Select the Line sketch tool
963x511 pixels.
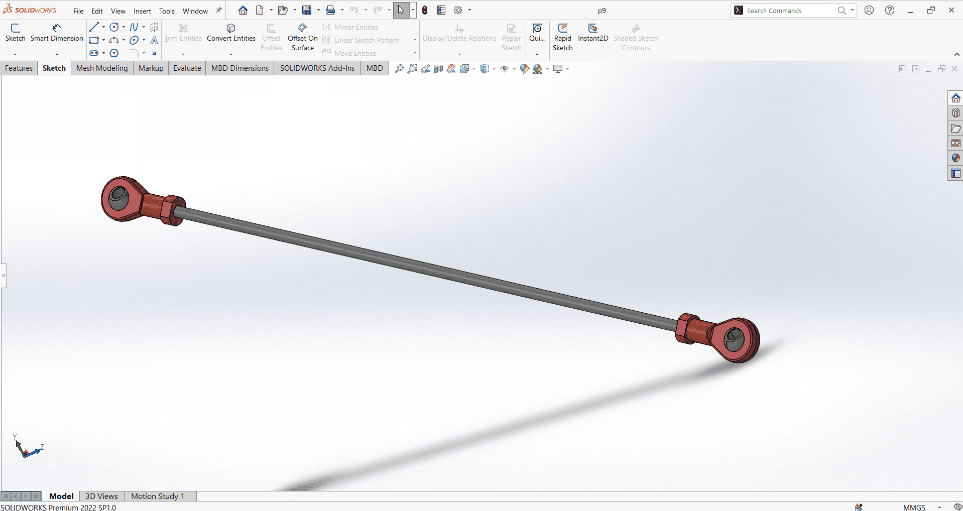click(x=94, y=27)
